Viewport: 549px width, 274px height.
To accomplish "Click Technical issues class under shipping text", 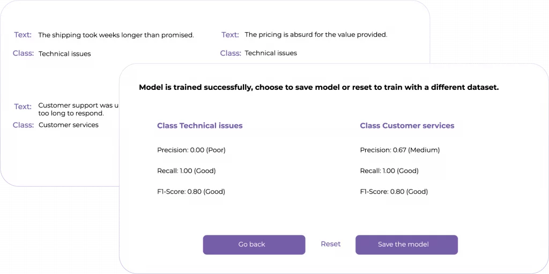I will click(64, 54).
